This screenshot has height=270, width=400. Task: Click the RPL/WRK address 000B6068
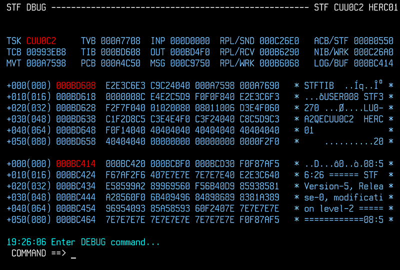click(279, 62)
